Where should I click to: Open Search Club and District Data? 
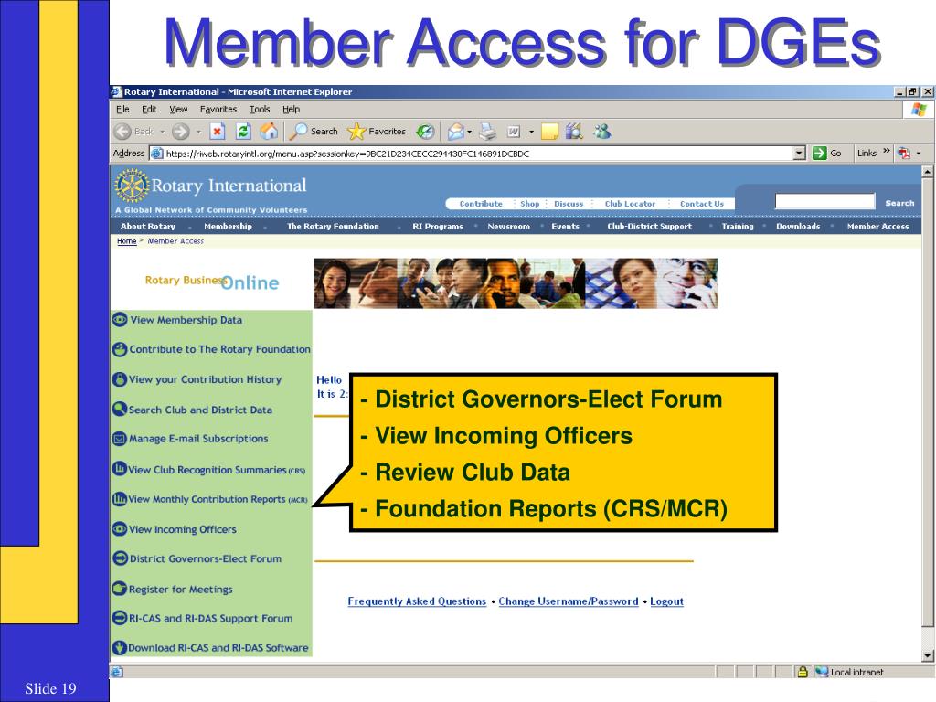192,409
